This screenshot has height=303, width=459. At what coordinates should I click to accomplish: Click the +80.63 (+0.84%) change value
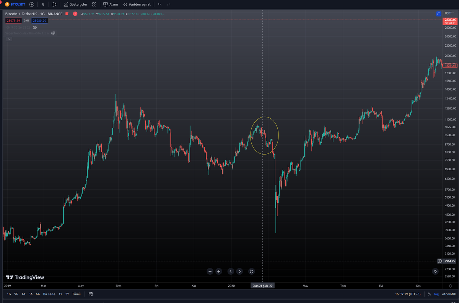click(x=153, y=14)
